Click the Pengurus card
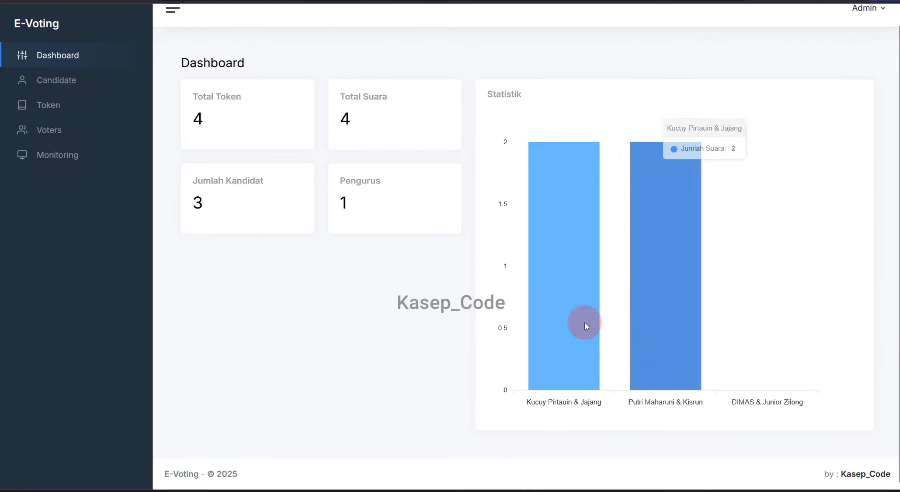900x492 pixels. pos(395,198)
